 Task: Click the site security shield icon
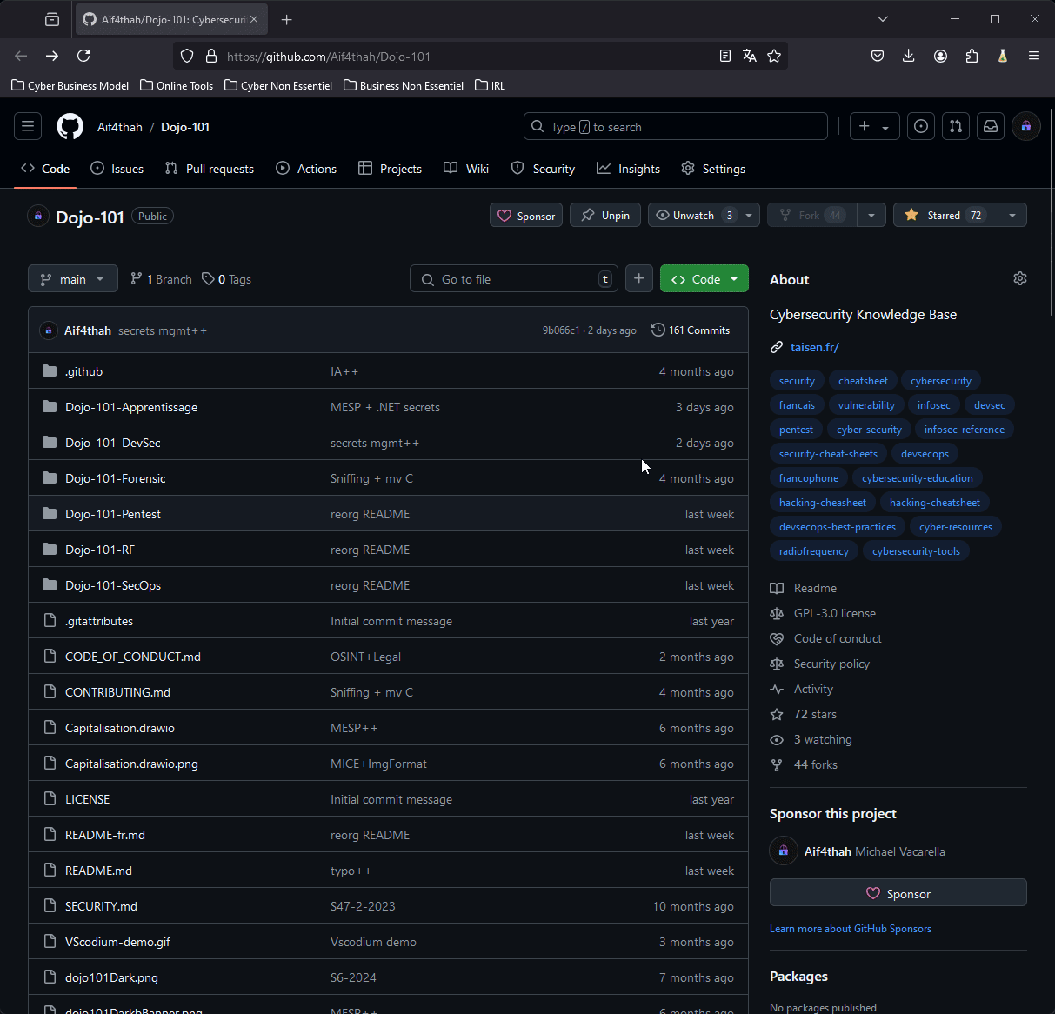click(x=187, y=56)
